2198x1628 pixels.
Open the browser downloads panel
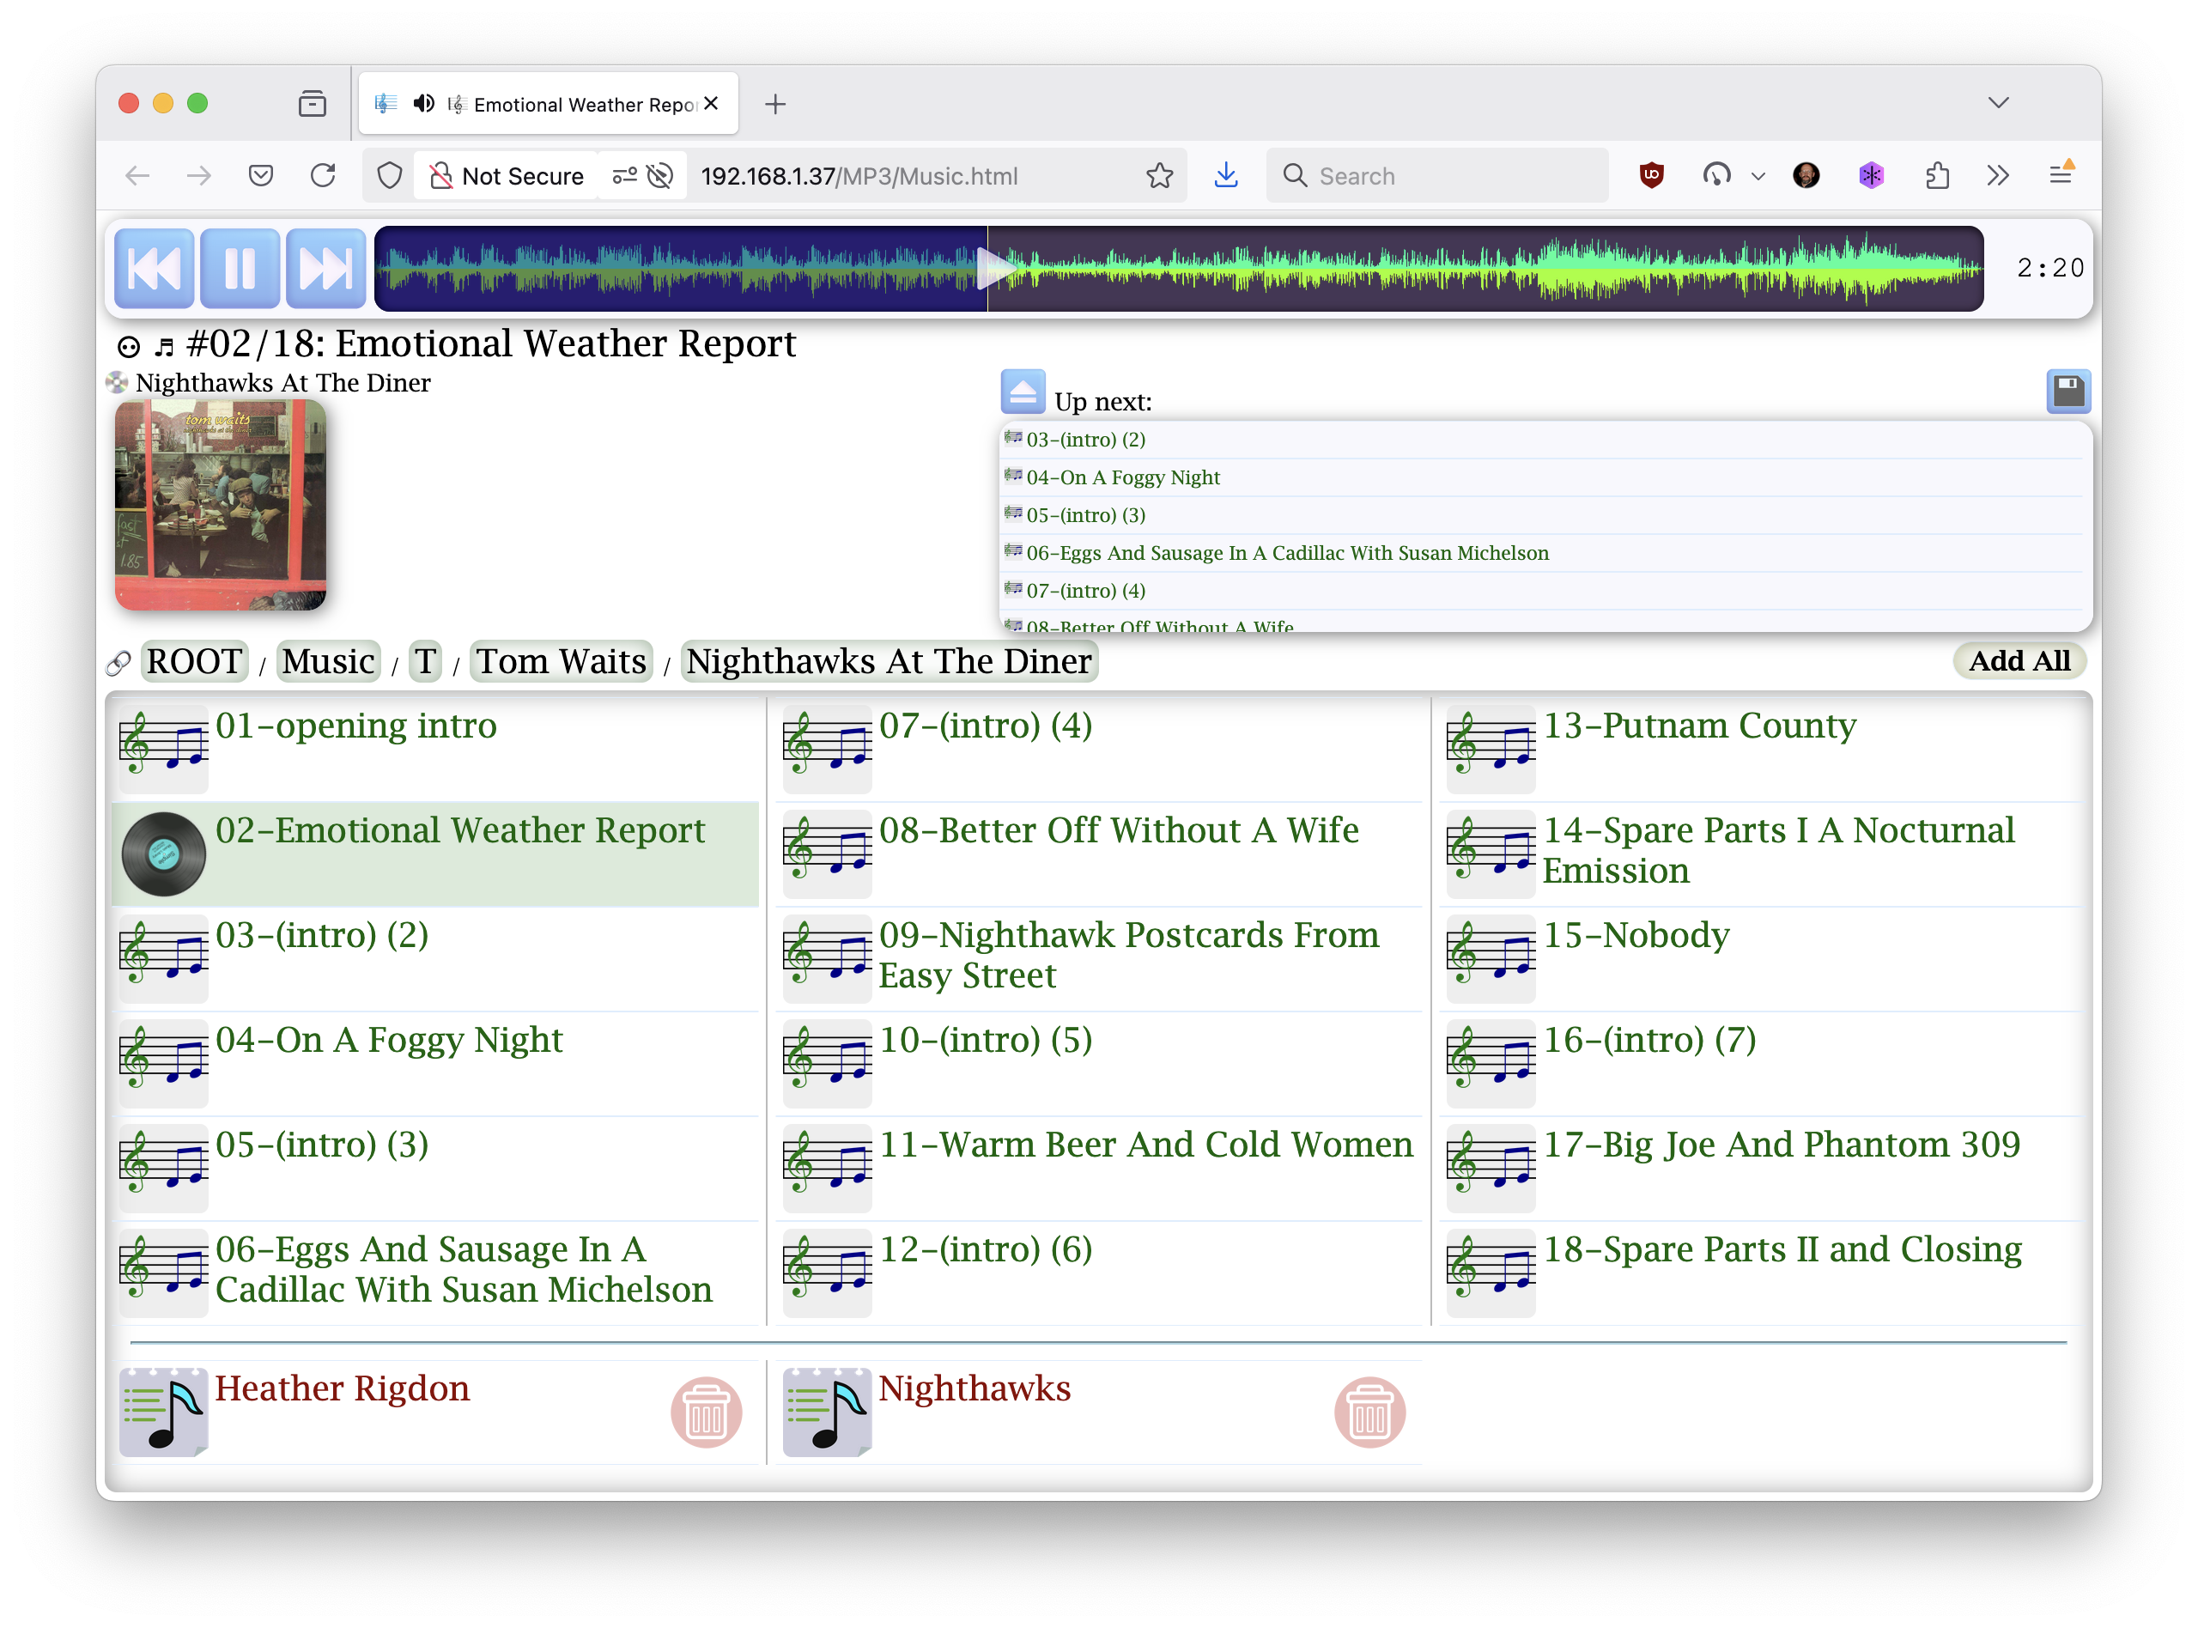coord(1225,175)
